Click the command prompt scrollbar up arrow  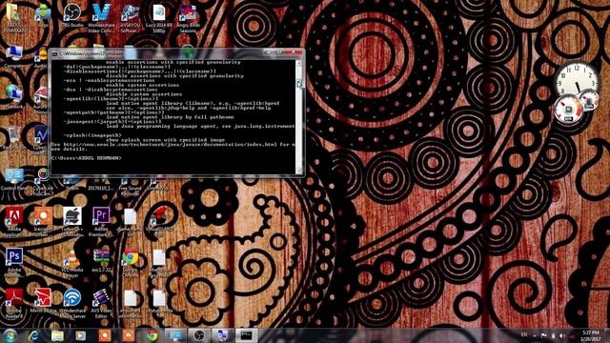298,63
